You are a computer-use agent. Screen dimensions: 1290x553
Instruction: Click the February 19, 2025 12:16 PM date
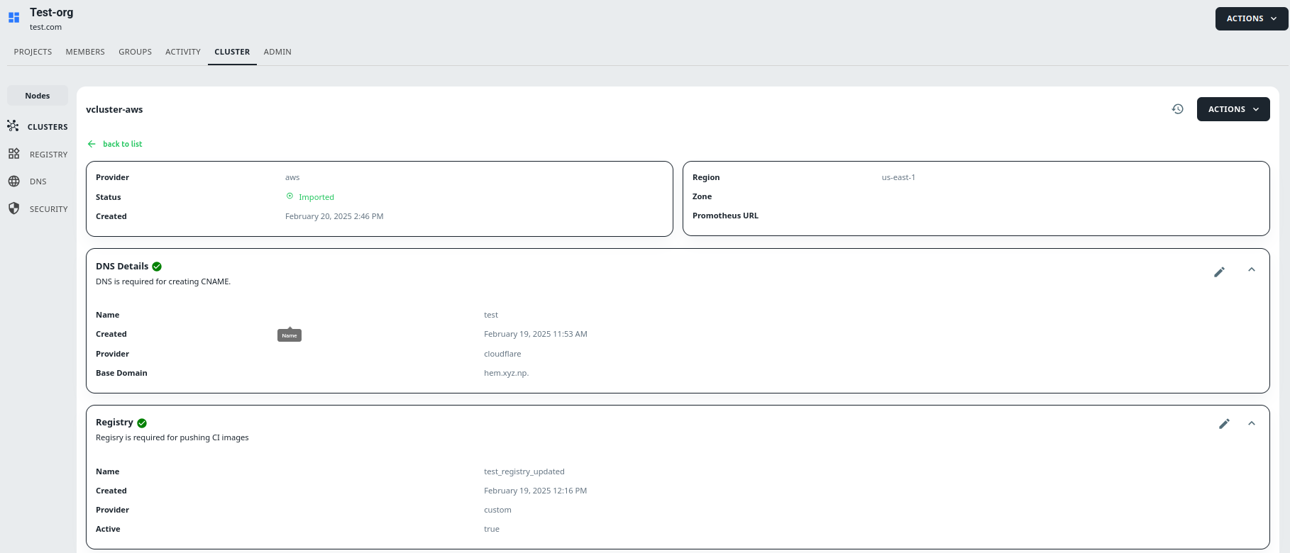536,491
